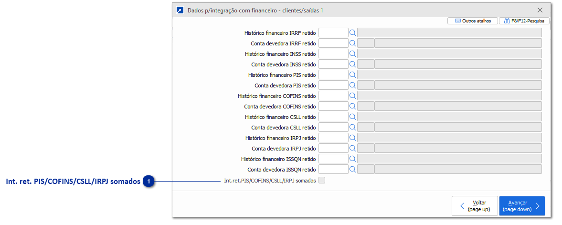Focus Histórico financeiro CSLL retido code field
This screenshot has height=225, width=562.
(333, 117)
